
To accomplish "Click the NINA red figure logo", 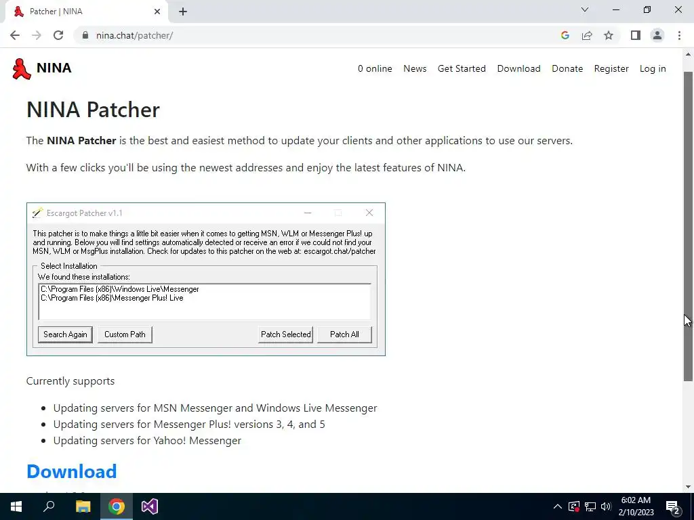I will pyautogui.click(x=21, y=69).
